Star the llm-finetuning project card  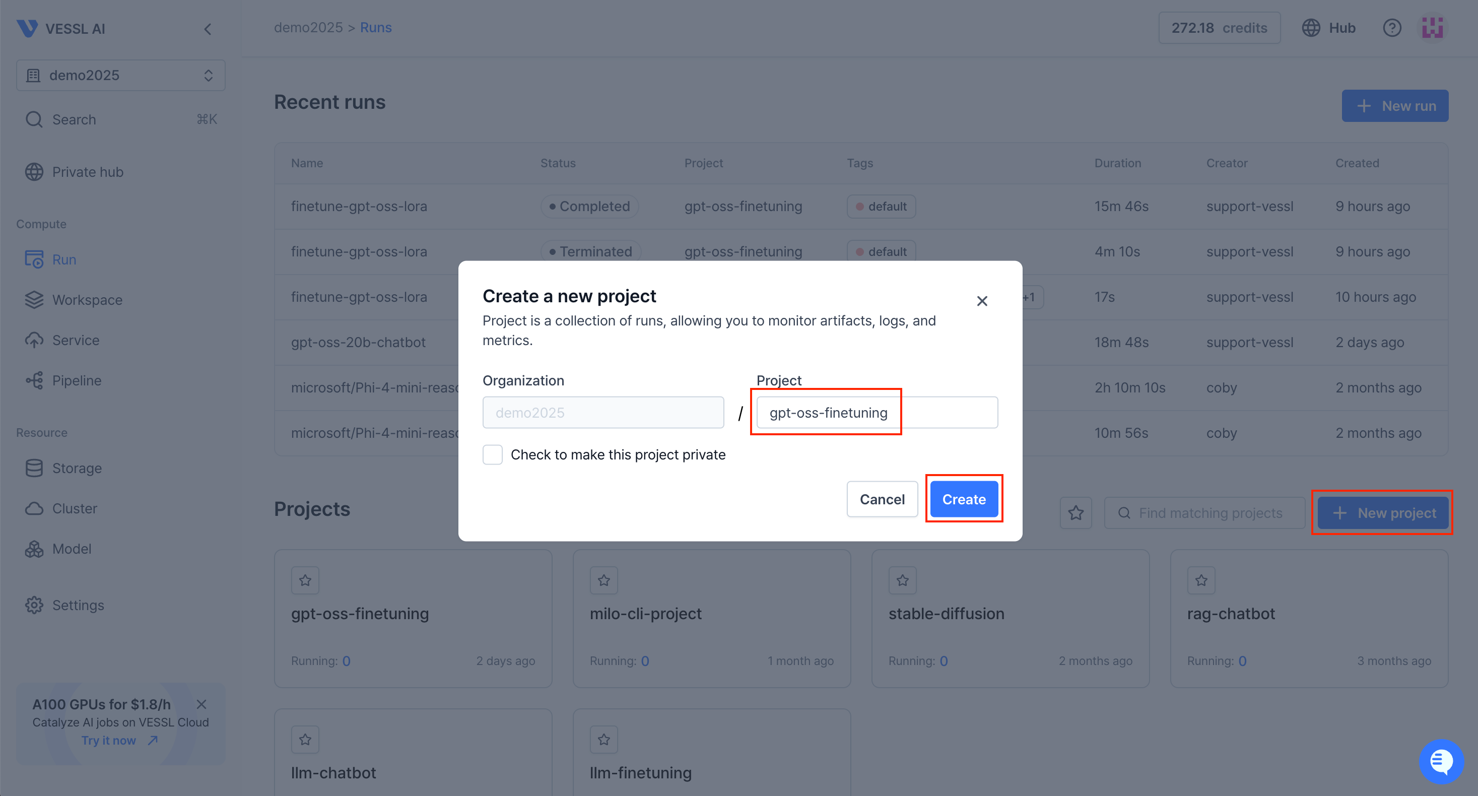point(603,739)
